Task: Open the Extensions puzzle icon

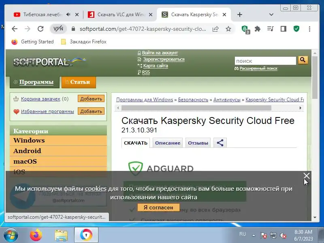Action: (258, 29)
